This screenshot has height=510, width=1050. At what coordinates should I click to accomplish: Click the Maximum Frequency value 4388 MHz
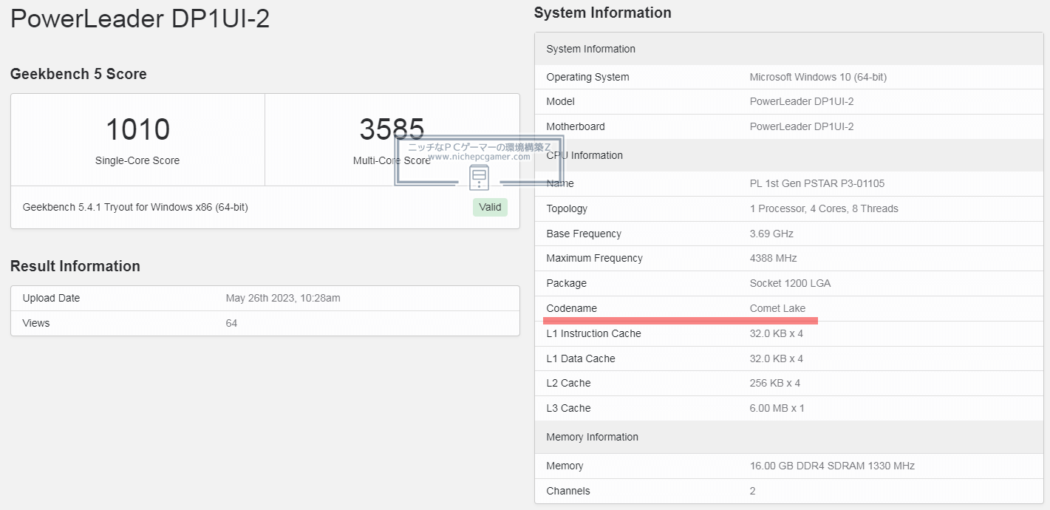(773, 258)
